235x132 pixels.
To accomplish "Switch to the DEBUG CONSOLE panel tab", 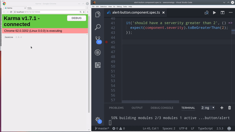I will click(162, 108).
